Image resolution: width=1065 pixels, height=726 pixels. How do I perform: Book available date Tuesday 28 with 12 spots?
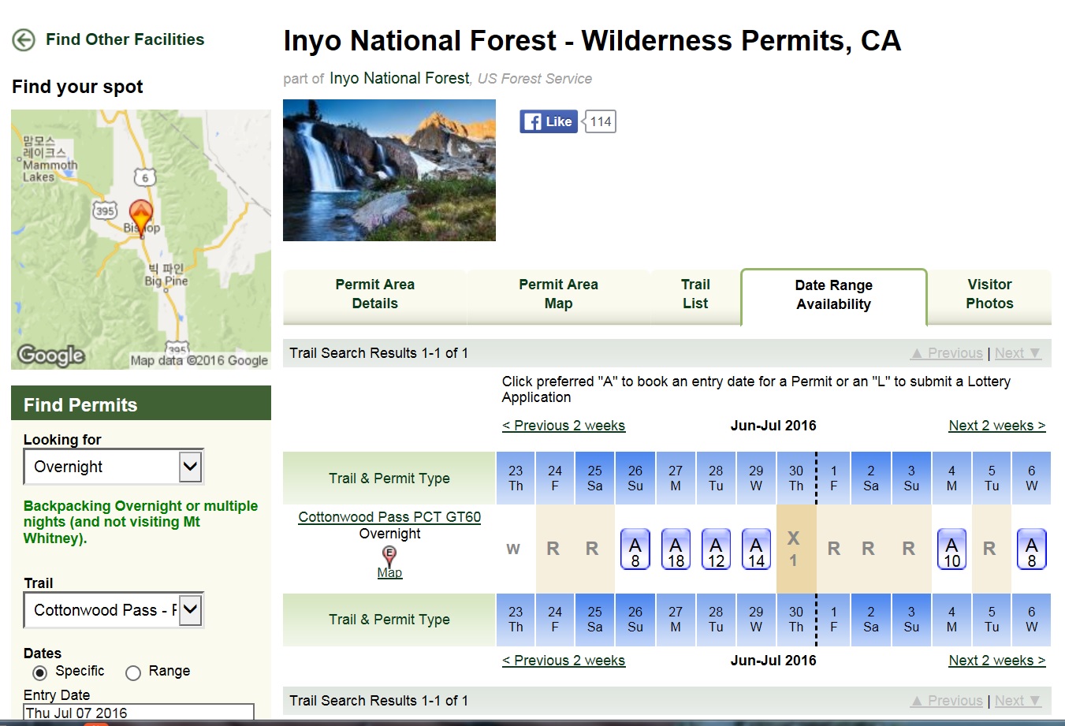pos(716,549)
